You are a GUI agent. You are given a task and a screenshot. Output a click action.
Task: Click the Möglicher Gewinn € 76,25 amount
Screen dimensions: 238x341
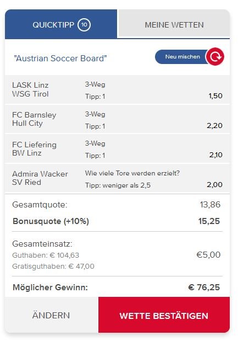tap(204, 287)
